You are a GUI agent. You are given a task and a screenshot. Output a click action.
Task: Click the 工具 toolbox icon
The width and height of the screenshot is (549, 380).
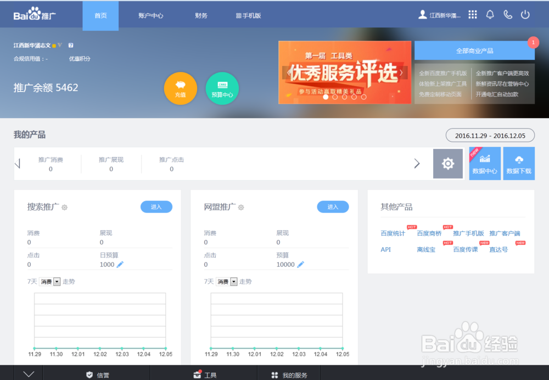198,375
